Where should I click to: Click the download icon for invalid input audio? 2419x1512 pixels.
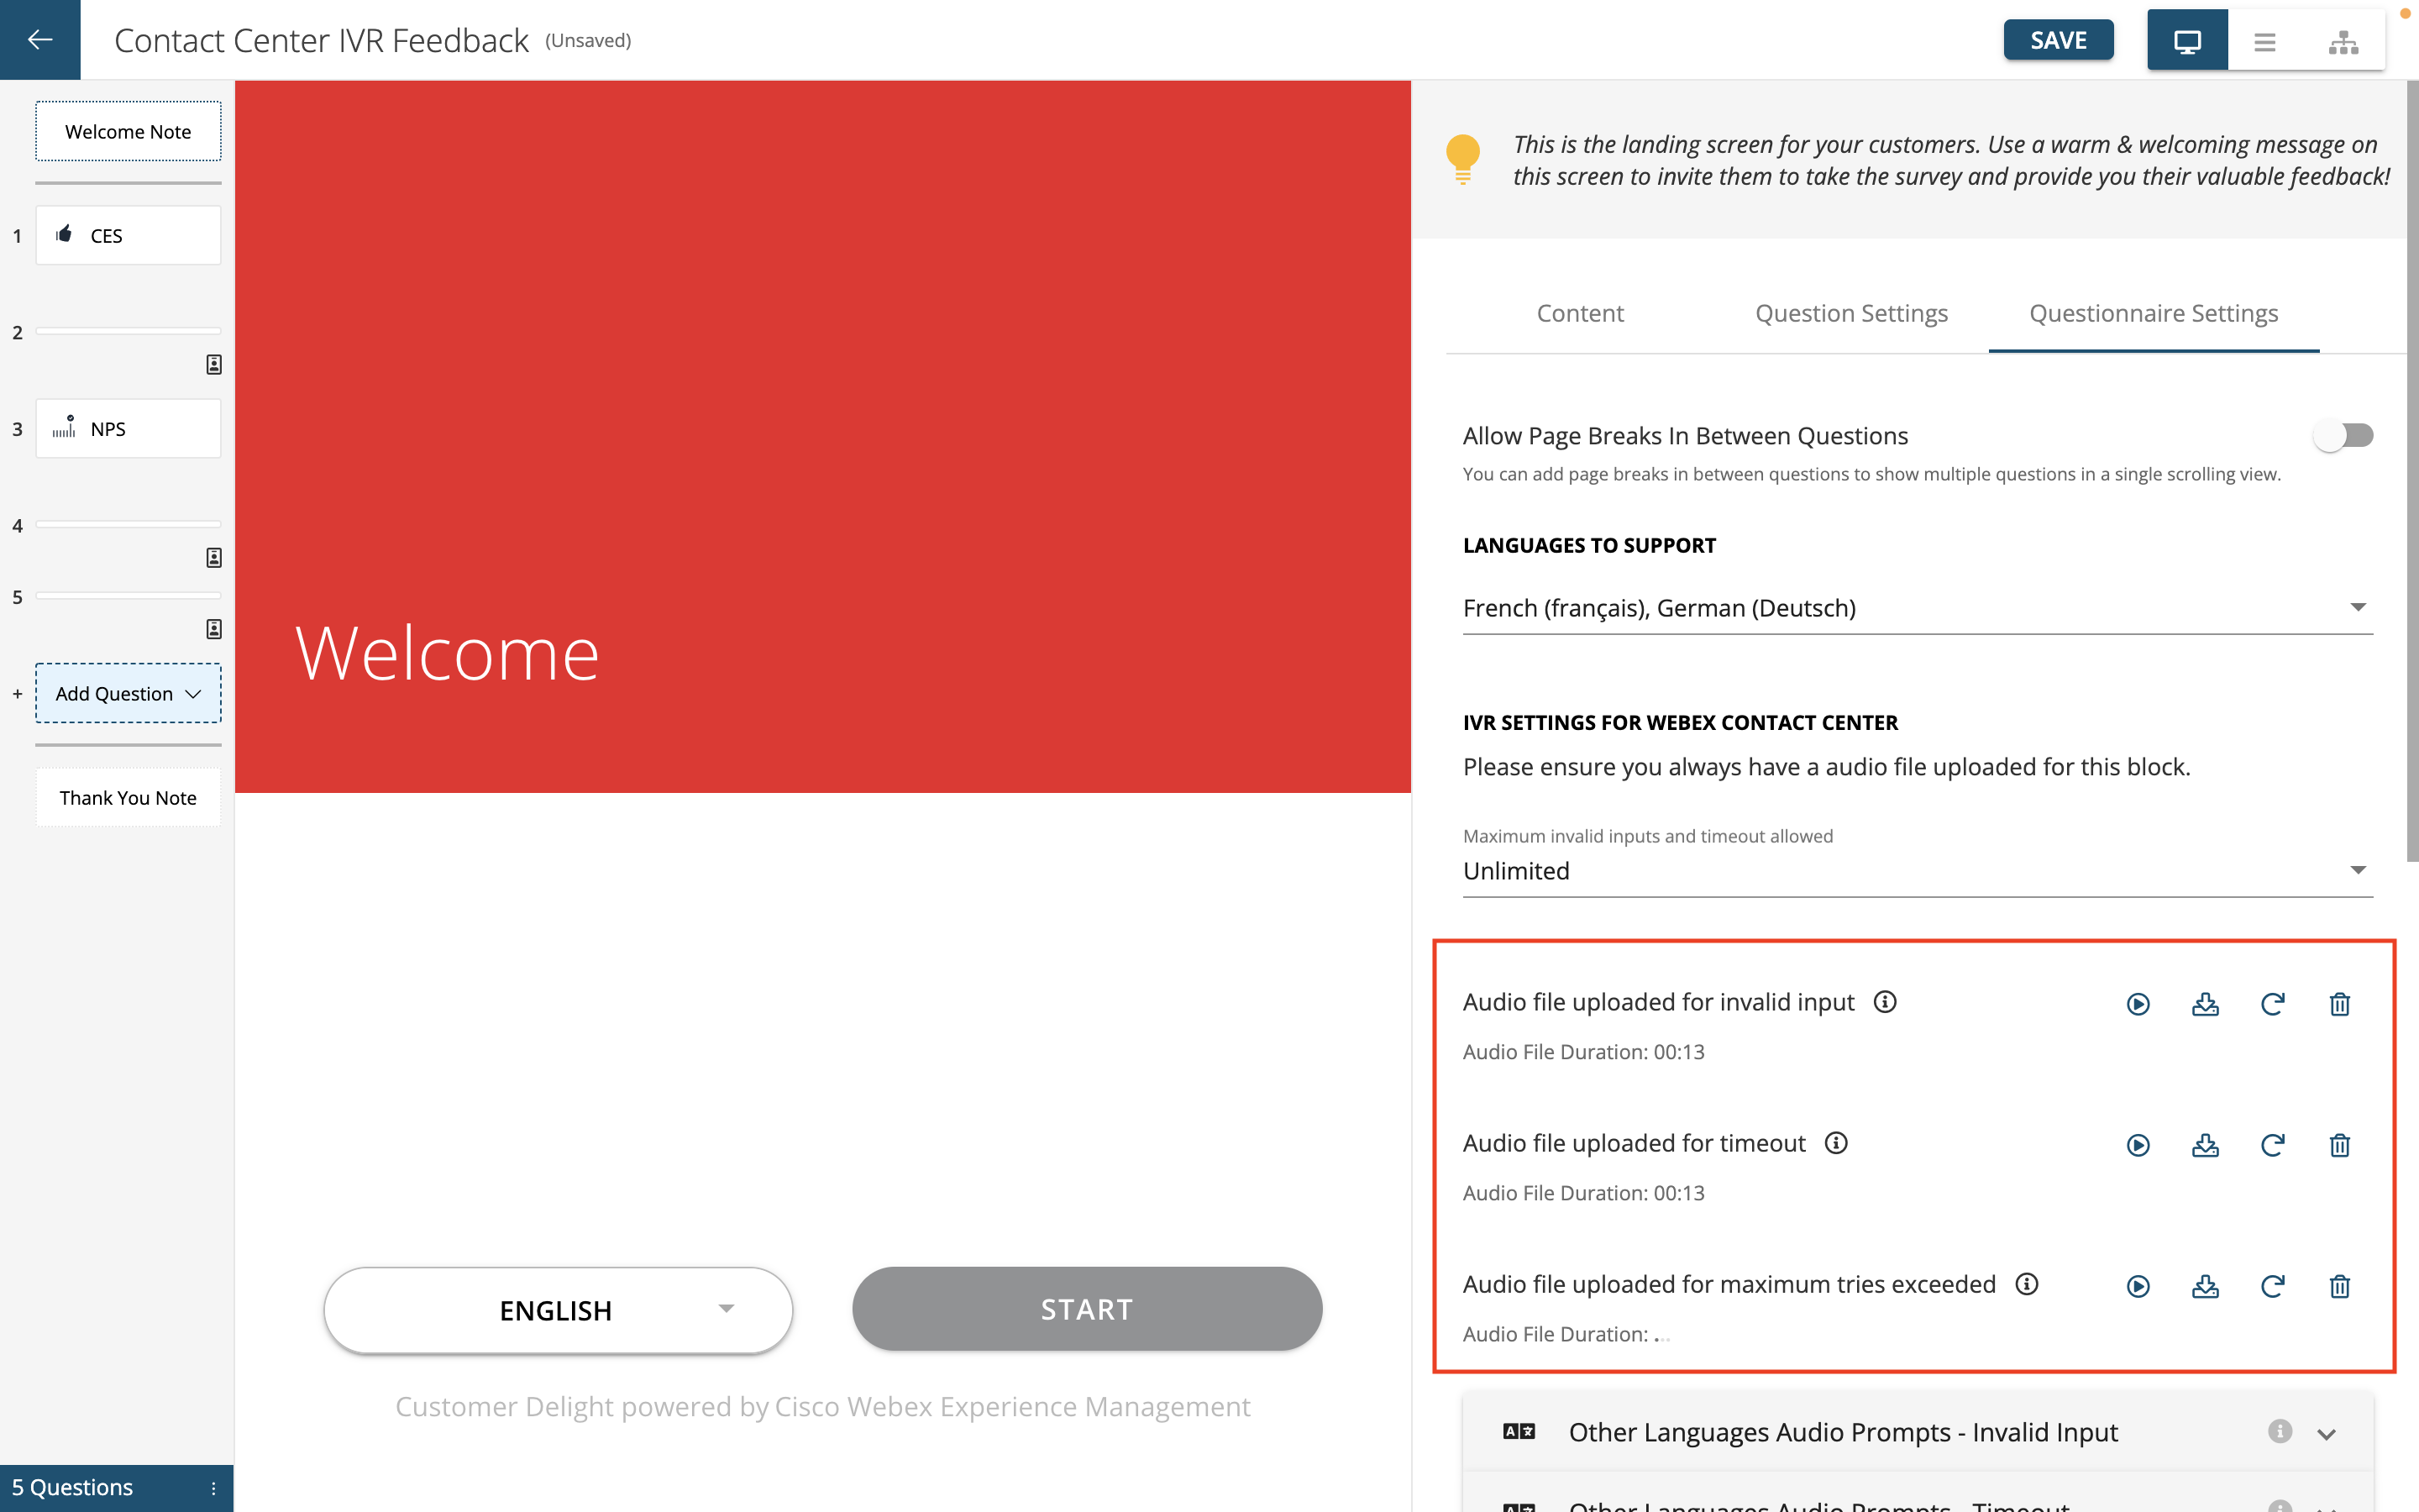[2205, 1000]
